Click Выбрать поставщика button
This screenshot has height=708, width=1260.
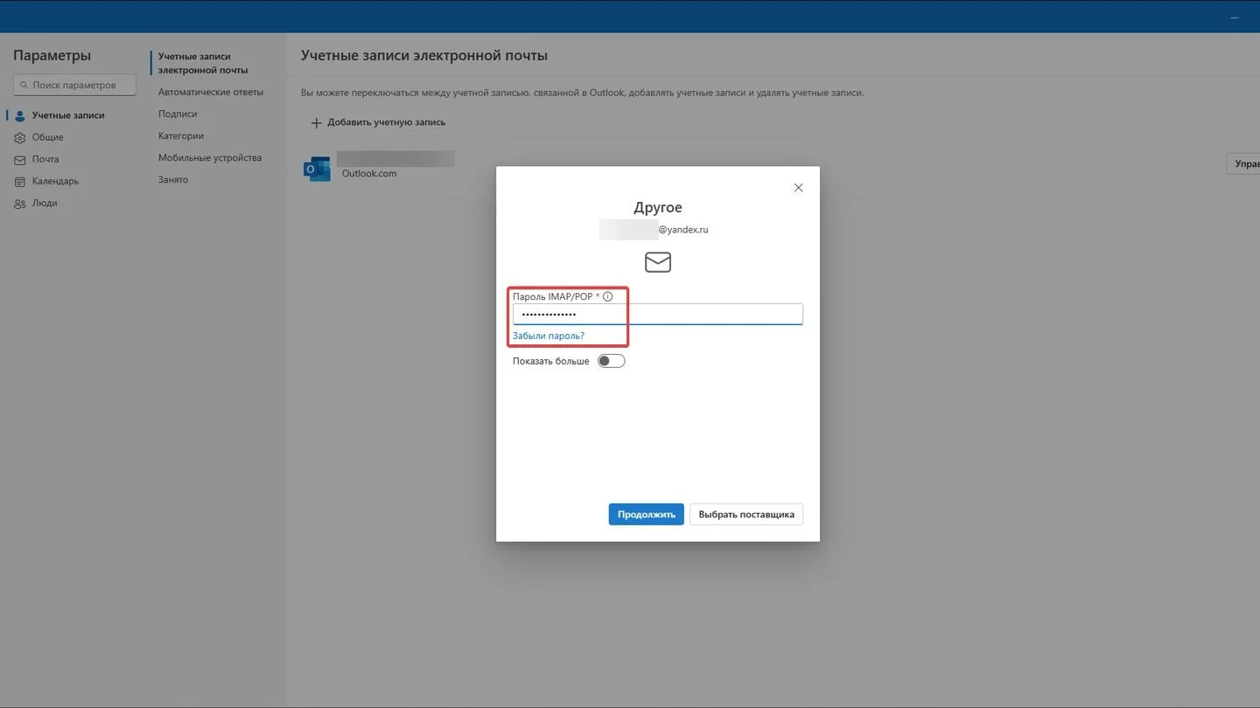pos(746,514)
